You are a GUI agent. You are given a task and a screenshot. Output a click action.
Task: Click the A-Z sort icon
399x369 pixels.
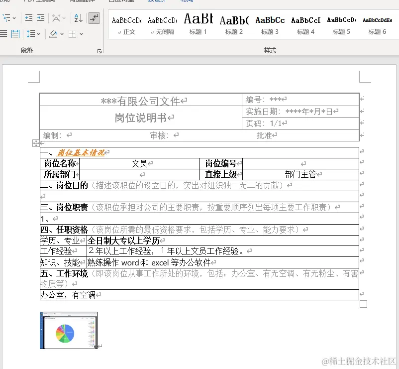[x=79, y=18]
